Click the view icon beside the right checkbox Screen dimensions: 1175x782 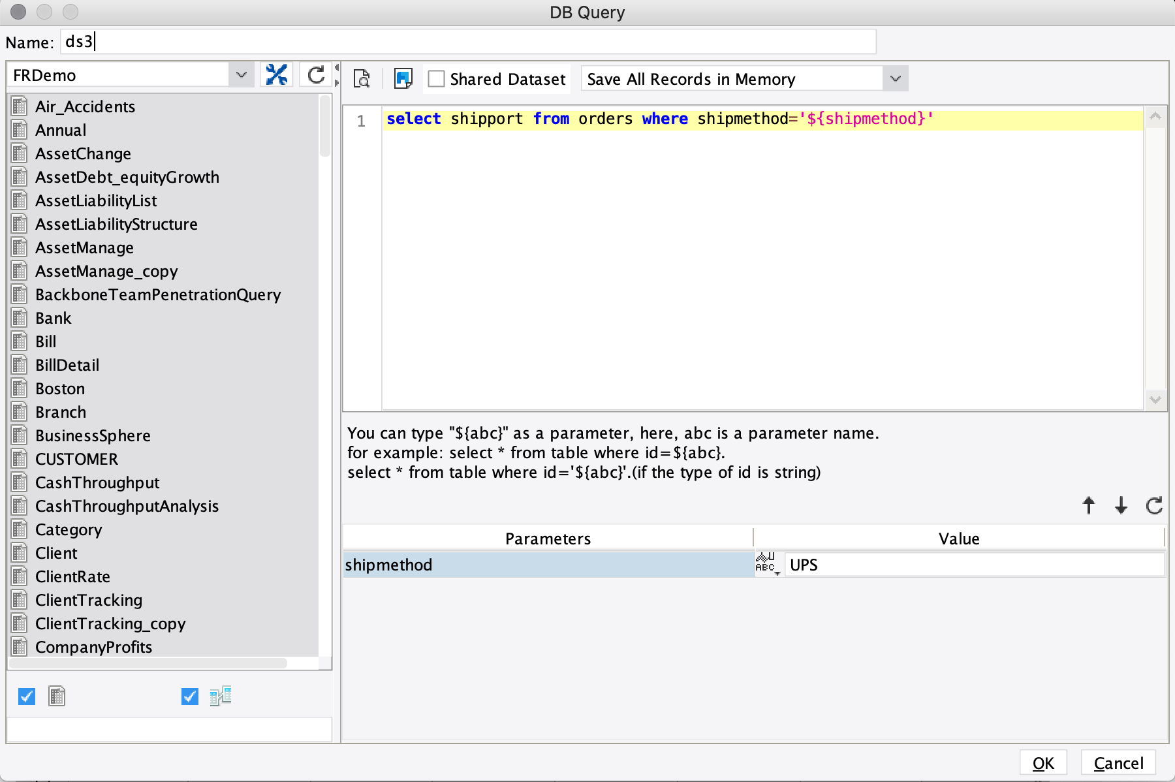[x=221, y=696]
